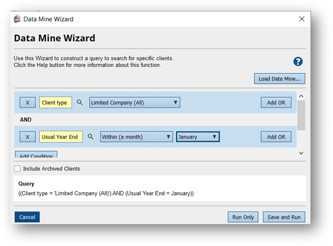The height and width of the screenshot is (246, 333).
Task: Select the yellow Usual Year End field
Action: (x=59, y=137)
